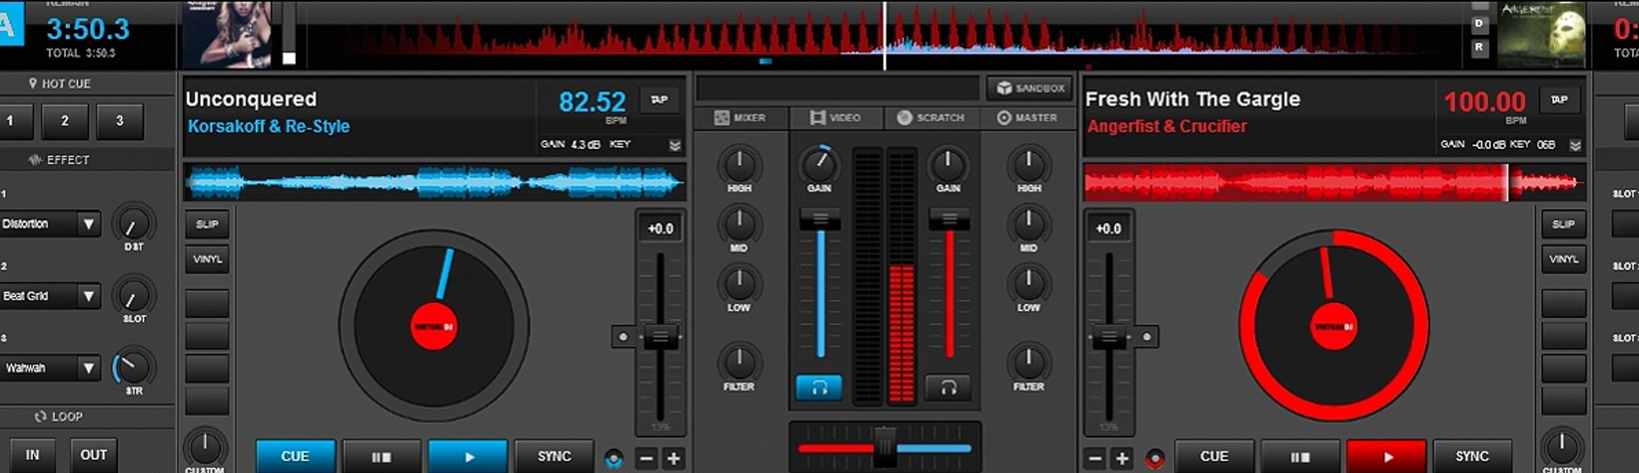Switch to MIXER tab
This screenshot has width=1639, height=473.
[740, 118]
